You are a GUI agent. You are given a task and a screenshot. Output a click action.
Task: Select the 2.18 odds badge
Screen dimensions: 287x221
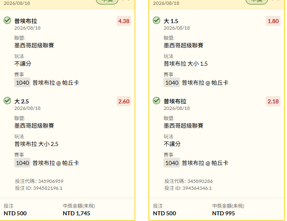tap(273, 101)
